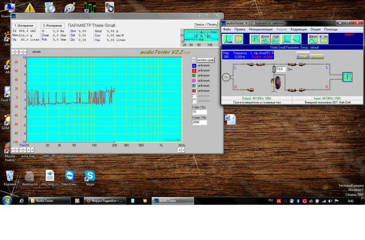Open Internet Explorer from the taskbar
Viewport: 365px width, 240px height.
coord(21,201)
